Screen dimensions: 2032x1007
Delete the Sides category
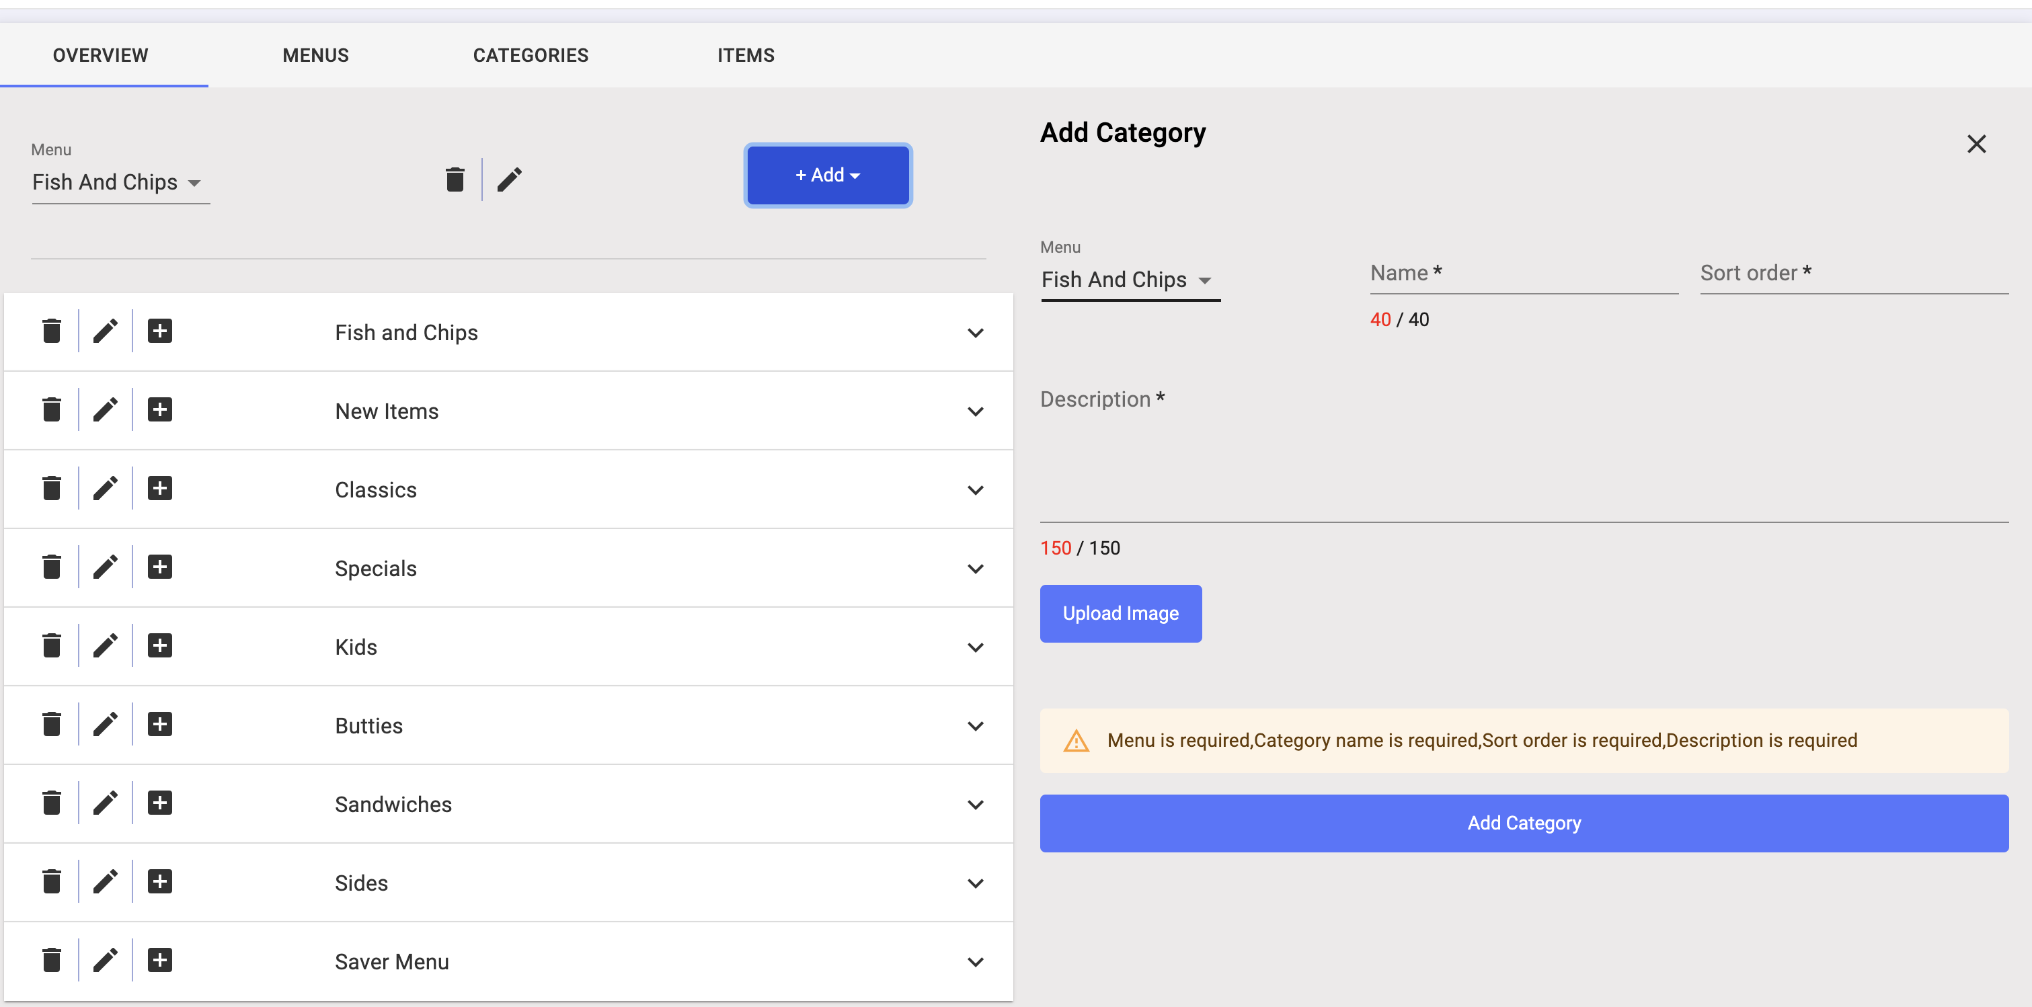pyautogui.click(x=51, y=881)
